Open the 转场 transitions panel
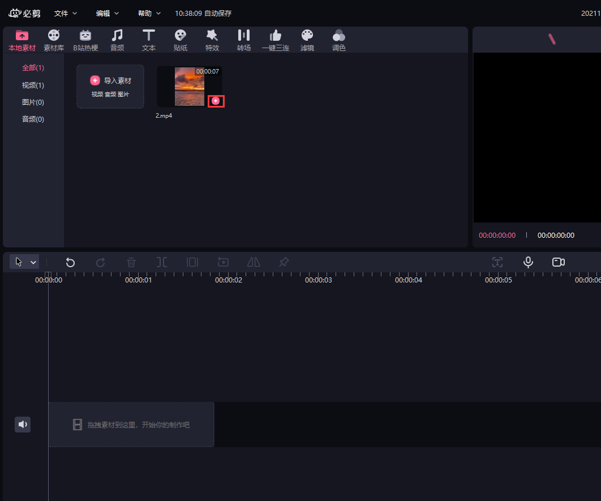The image size is (601, 501). pyautogui.click(x=244, y=40)
